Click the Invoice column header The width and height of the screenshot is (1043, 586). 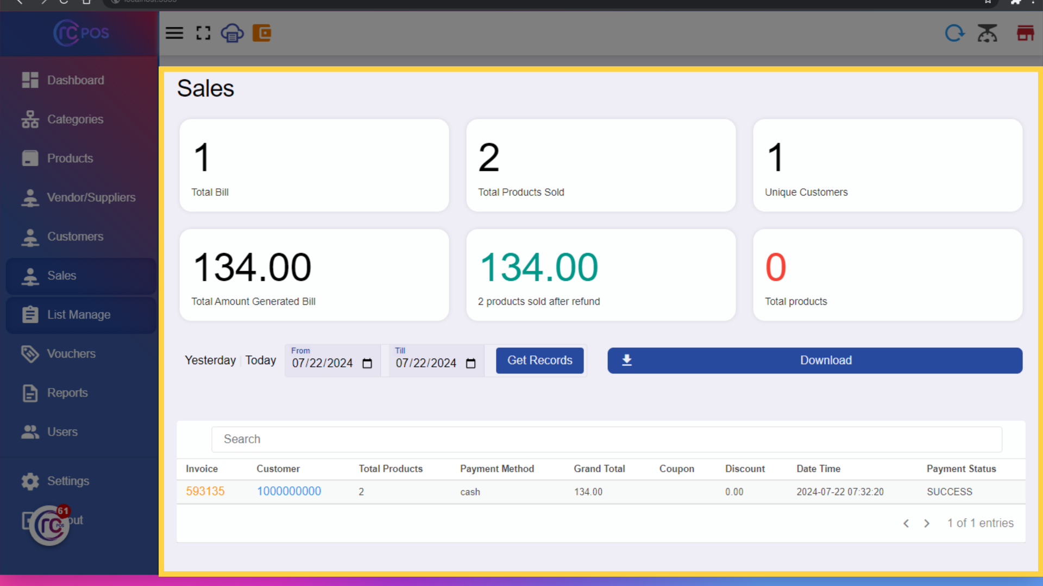[x=202, y=469]
